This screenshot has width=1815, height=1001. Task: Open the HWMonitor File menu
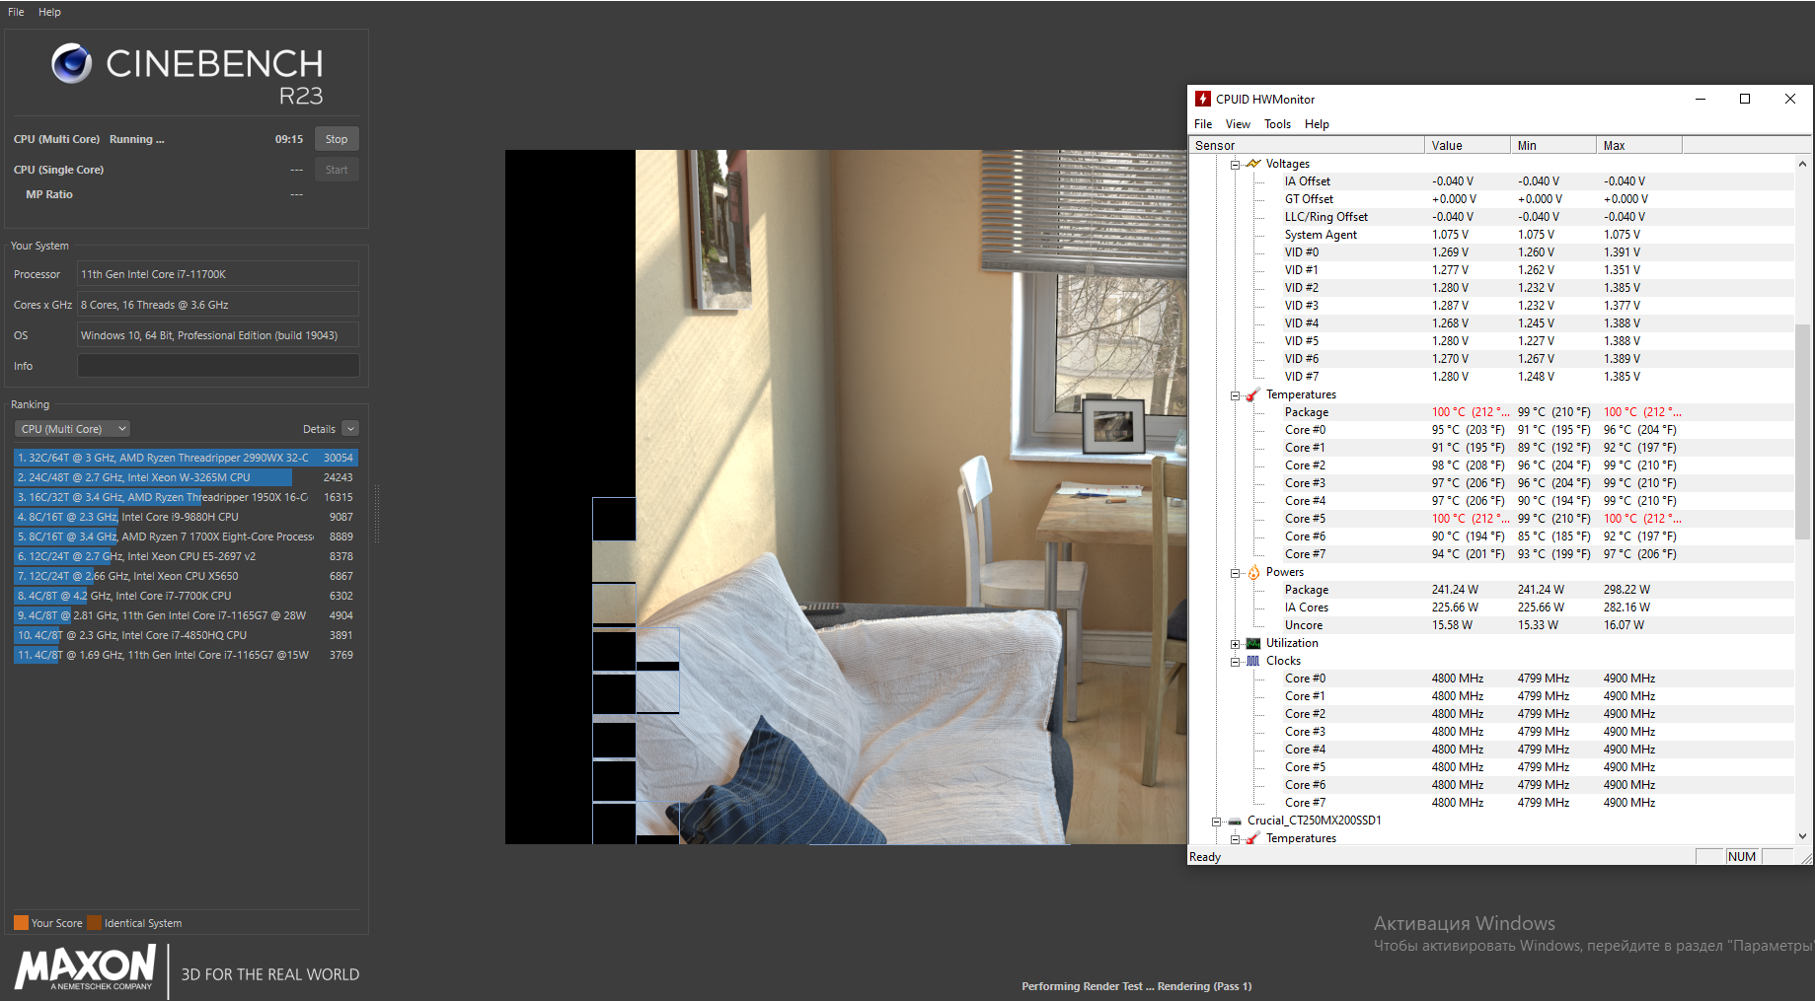click(1203, 124)
